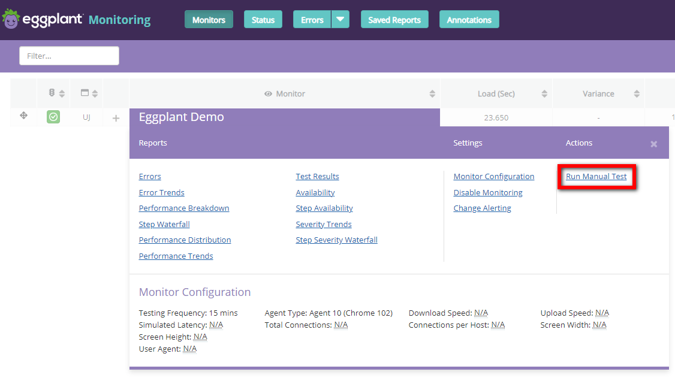The image size is (675, 381).
Task: Open the Status tab
Action: (263, 19)
